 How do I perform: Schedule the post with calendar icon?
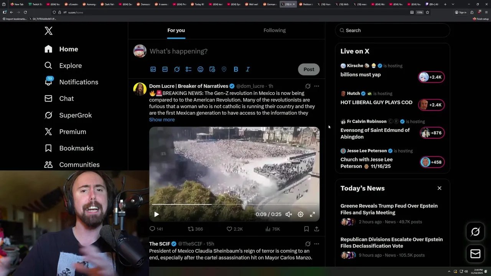coord(212,69)
